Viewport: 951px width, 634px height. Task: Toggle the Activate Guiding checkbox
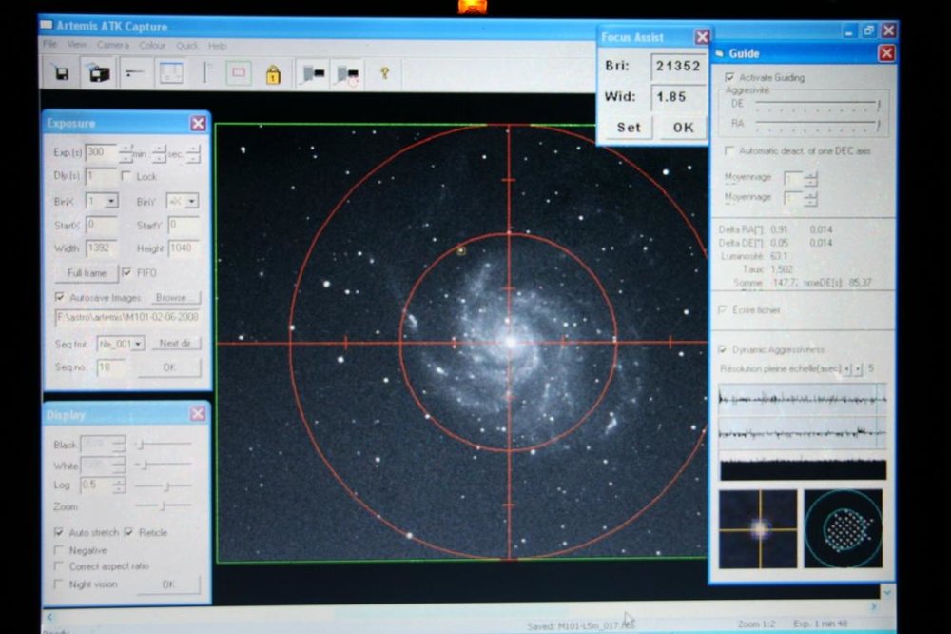[x=729, y=78]
